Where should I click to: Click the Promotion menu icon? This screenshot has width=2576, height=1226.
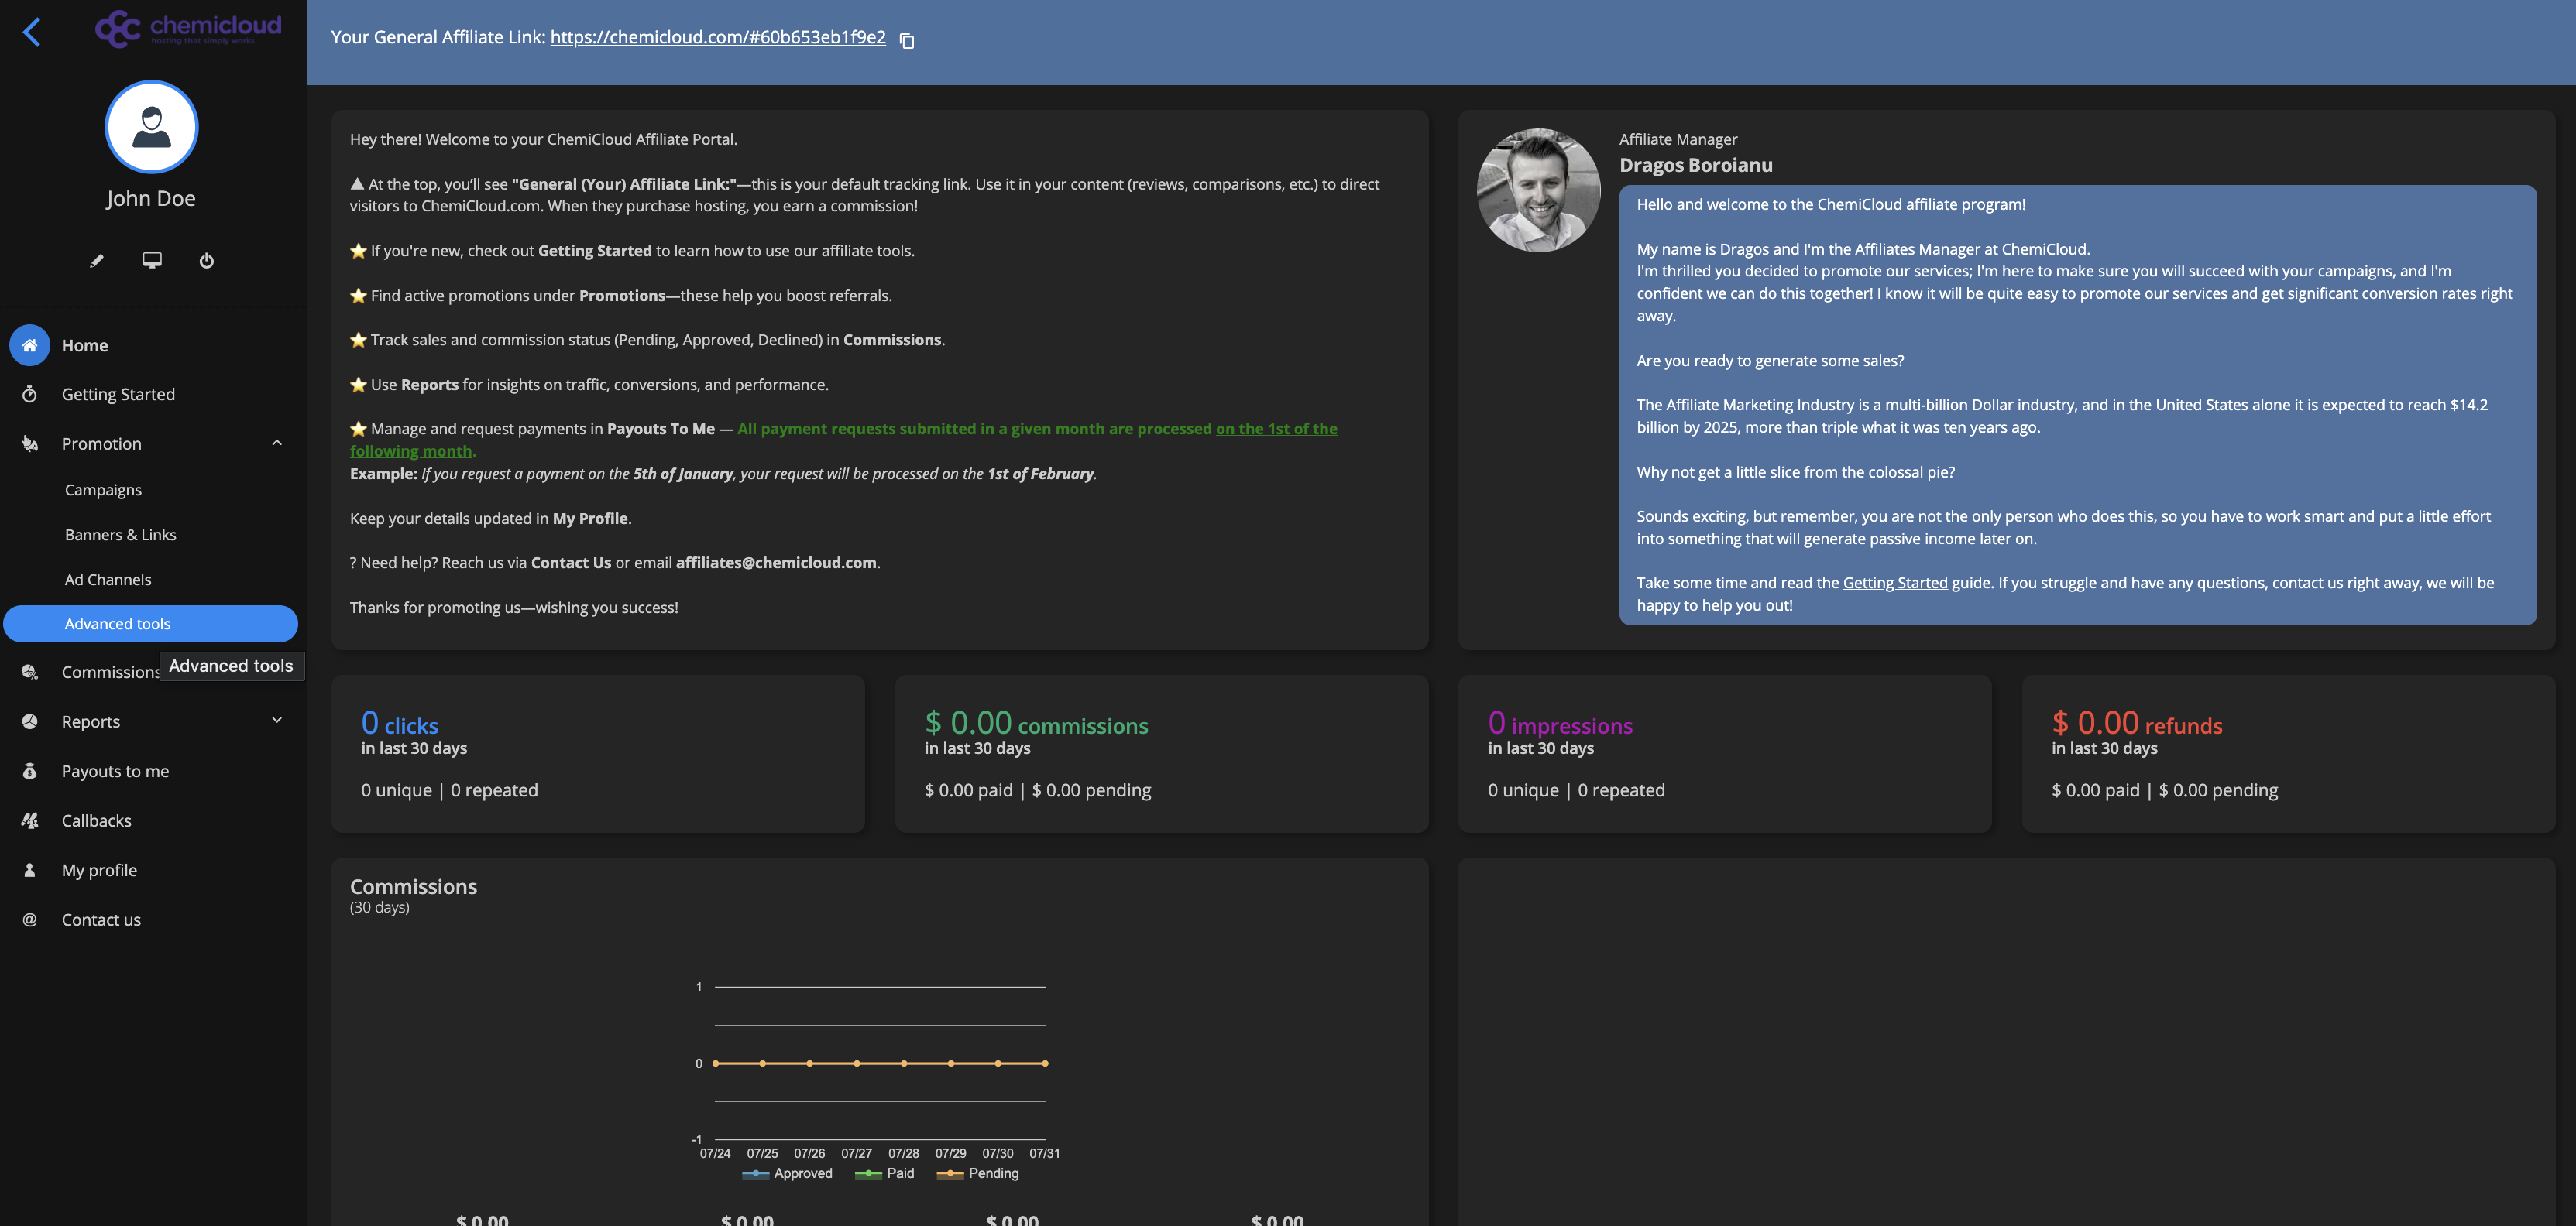pyautogui.click(x=30, y=443)
